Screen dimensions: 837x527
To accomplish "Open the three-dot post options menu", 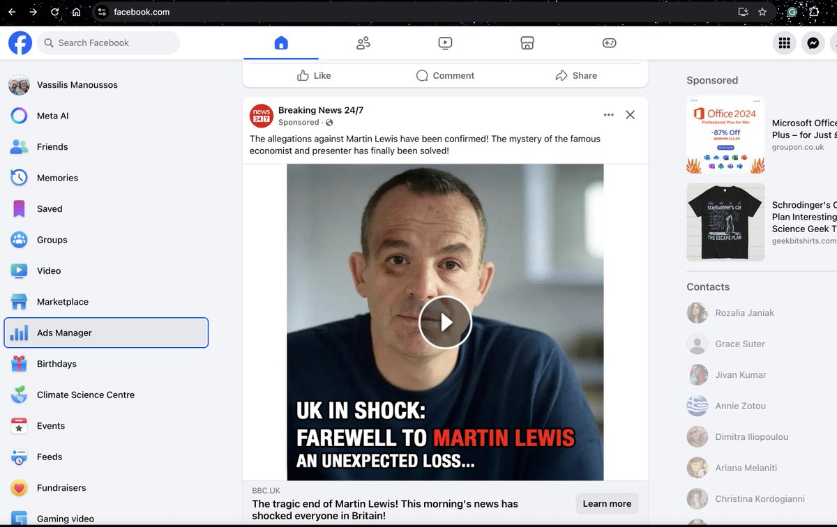I will coord(609,115).
